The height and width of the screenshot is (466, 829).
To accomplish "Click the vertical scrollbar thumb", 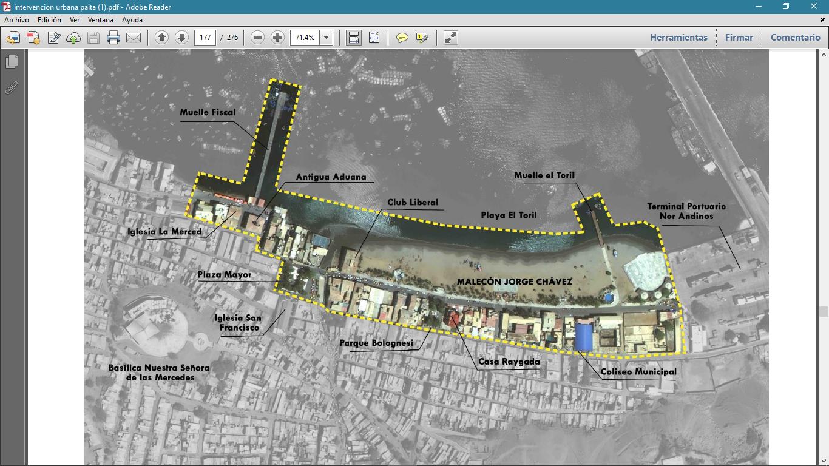I will 824,312.
